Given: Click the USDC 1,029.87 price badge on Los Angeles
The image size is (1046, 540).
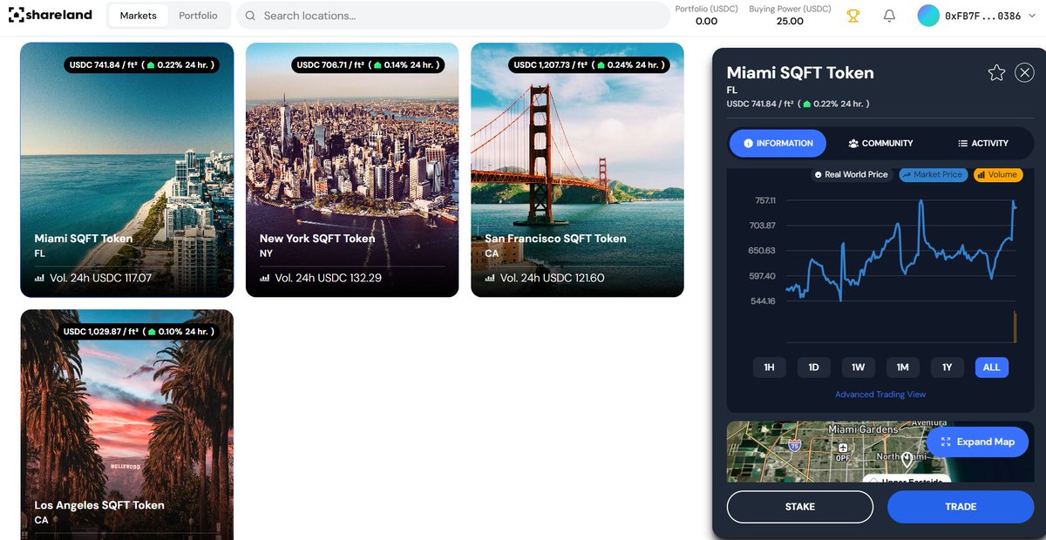Looking at the screenshot, I should [x=139, y=331].
